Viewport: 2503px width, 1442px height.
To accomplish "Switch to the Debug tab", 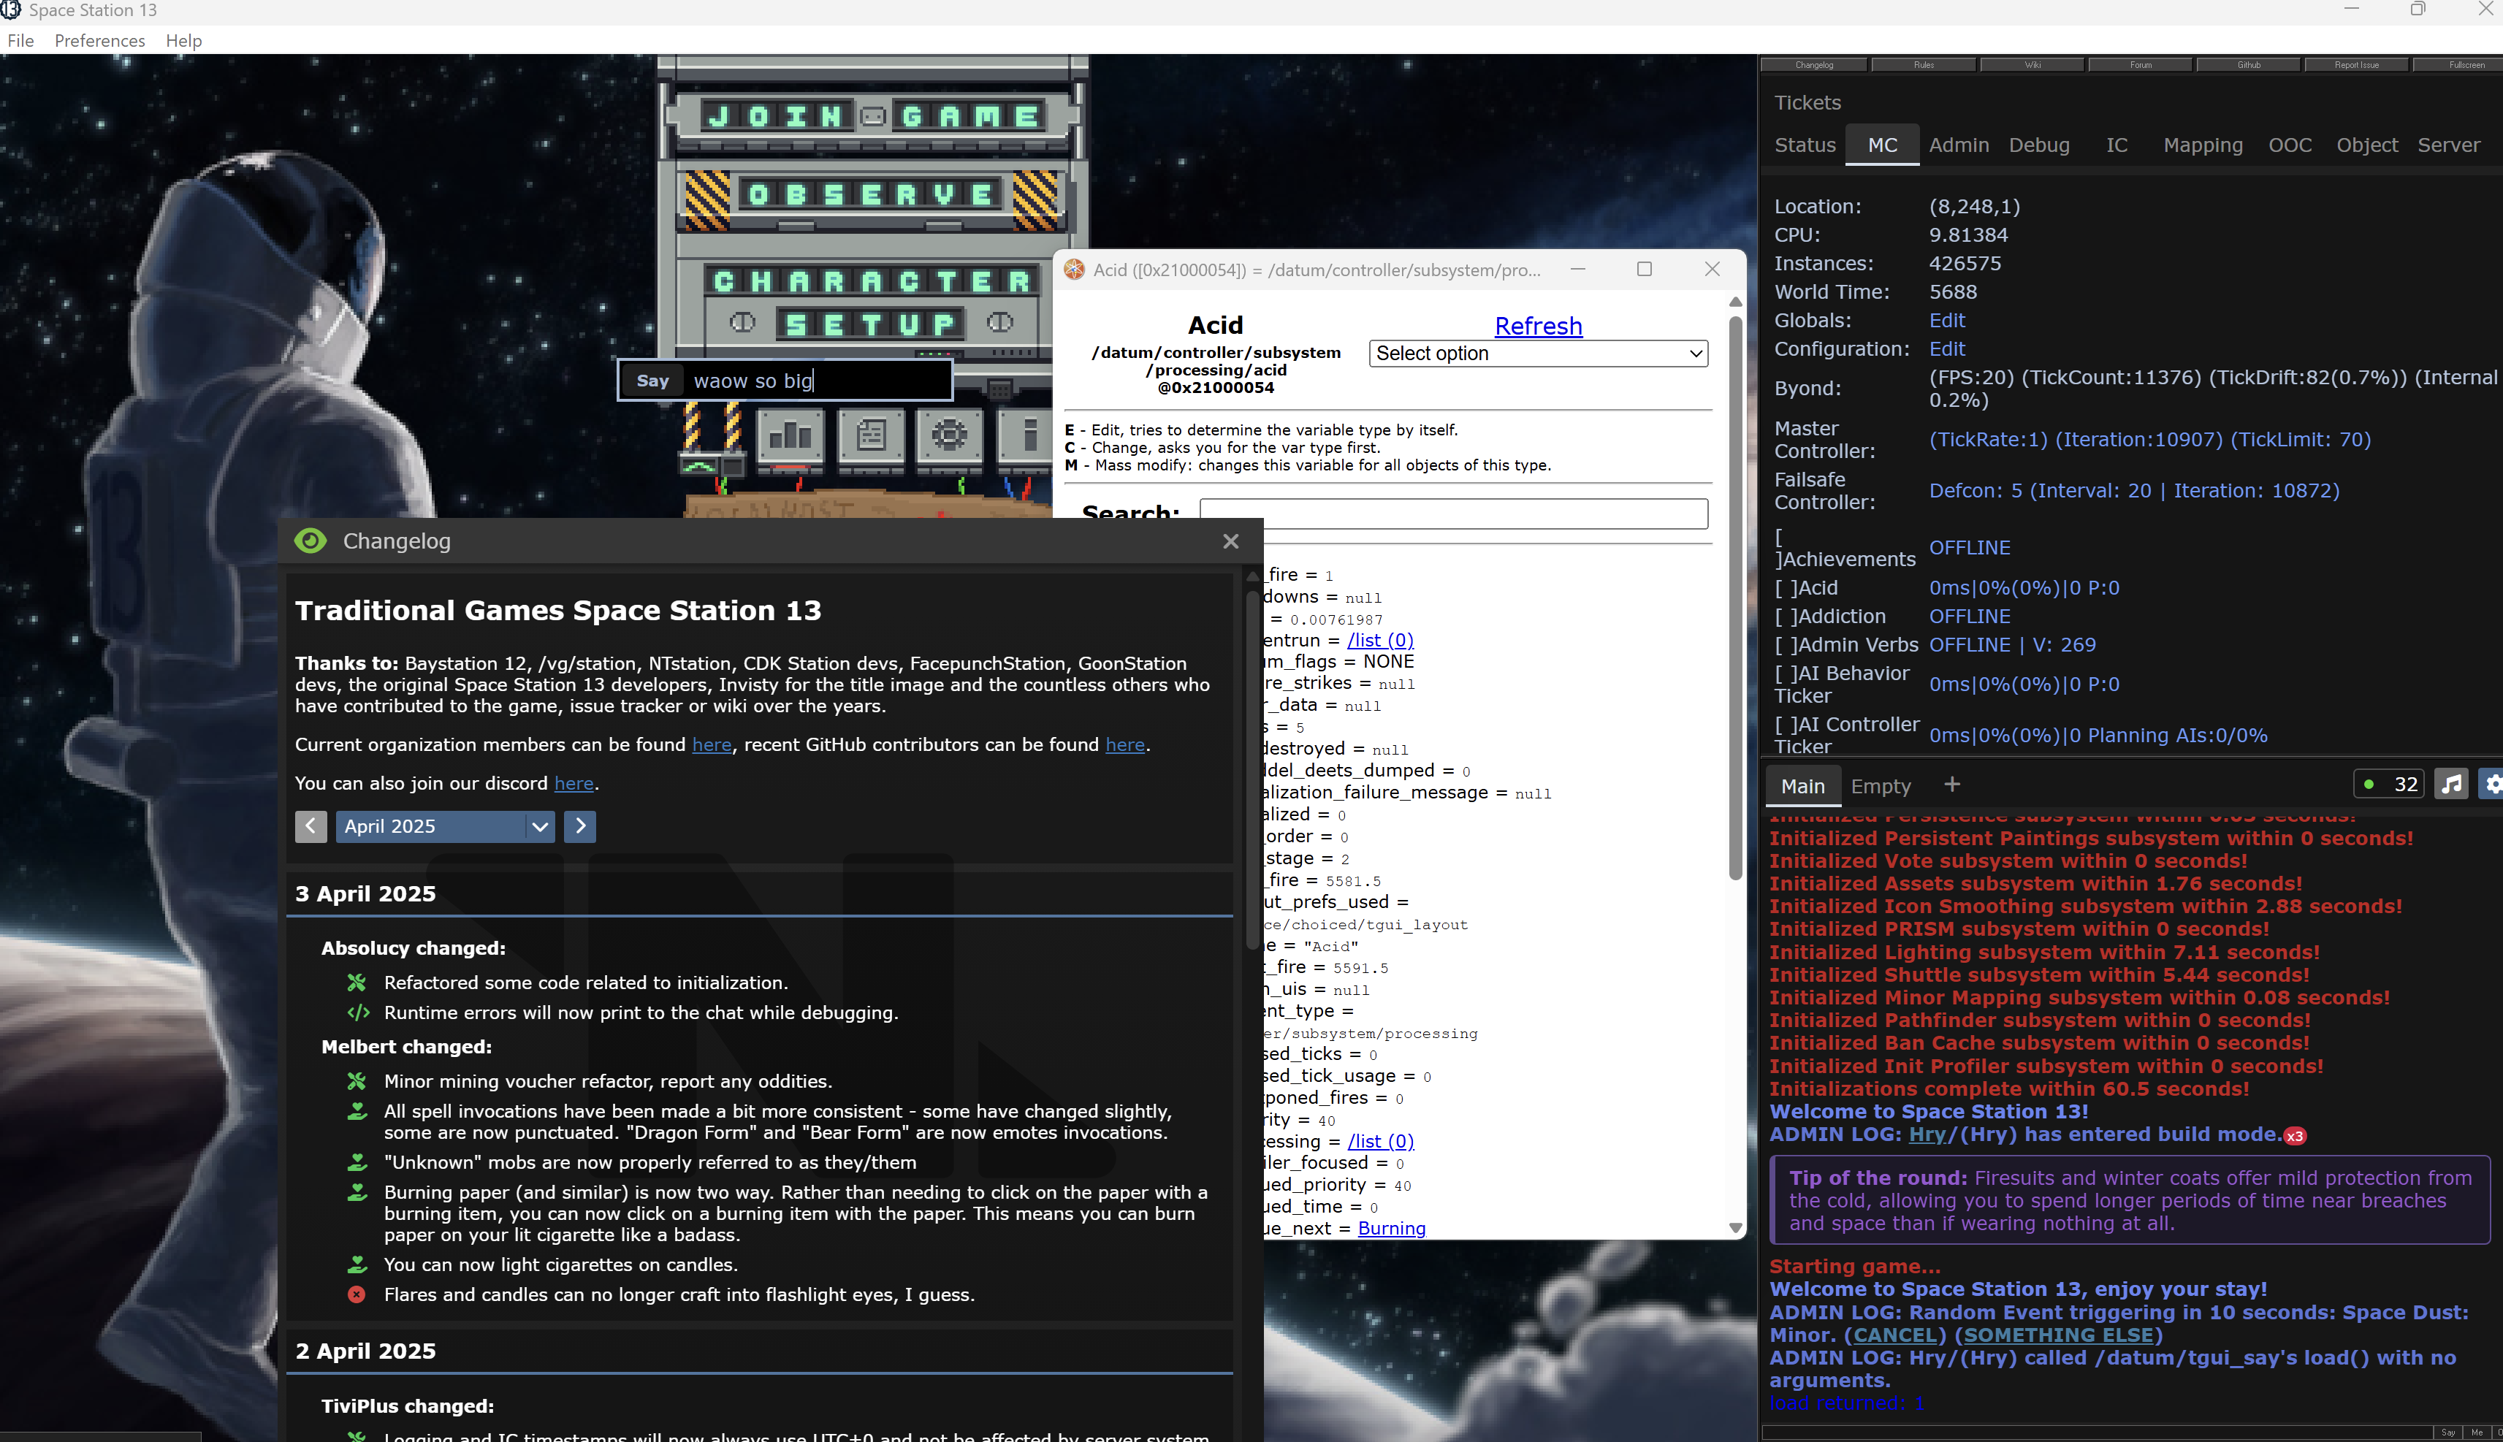I will click(x=2040, y=145).
